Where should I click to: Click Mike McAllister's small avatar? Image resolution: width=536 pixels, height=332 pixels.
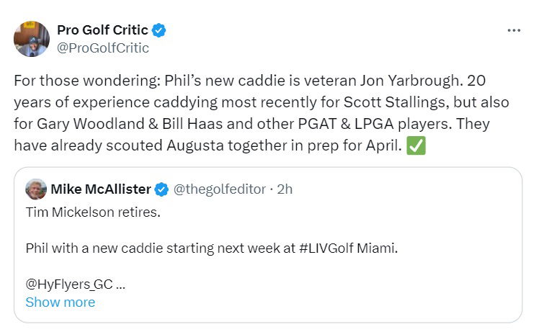[x=36, y=189]
